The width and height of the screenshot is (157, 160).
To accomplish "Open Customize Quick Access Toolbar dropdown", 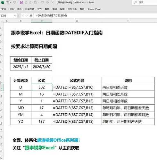I will [52, 2].
